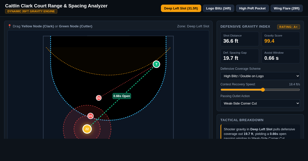Click the Tactical Breakdown heading

click(242, 120)
